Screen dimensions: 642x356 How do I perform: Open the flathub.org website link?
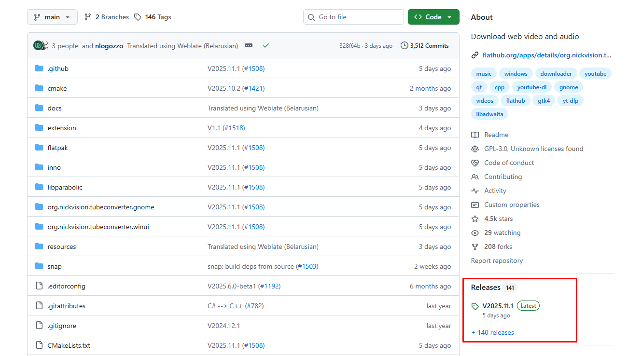click(546, 55)
